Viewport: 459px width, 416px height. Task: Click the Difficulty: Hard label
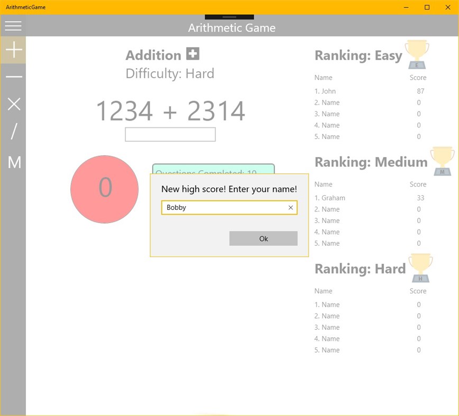170,73
